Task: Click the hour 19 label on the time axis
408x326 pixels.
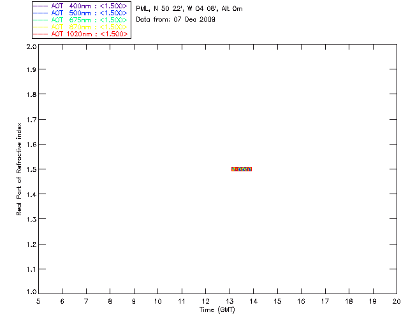Action: coord(373,301)
